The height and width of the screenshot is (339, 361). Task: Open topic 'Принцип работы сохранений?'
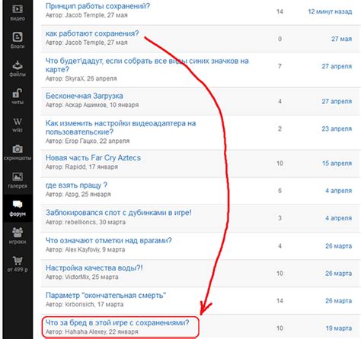(x=97, y=6)
